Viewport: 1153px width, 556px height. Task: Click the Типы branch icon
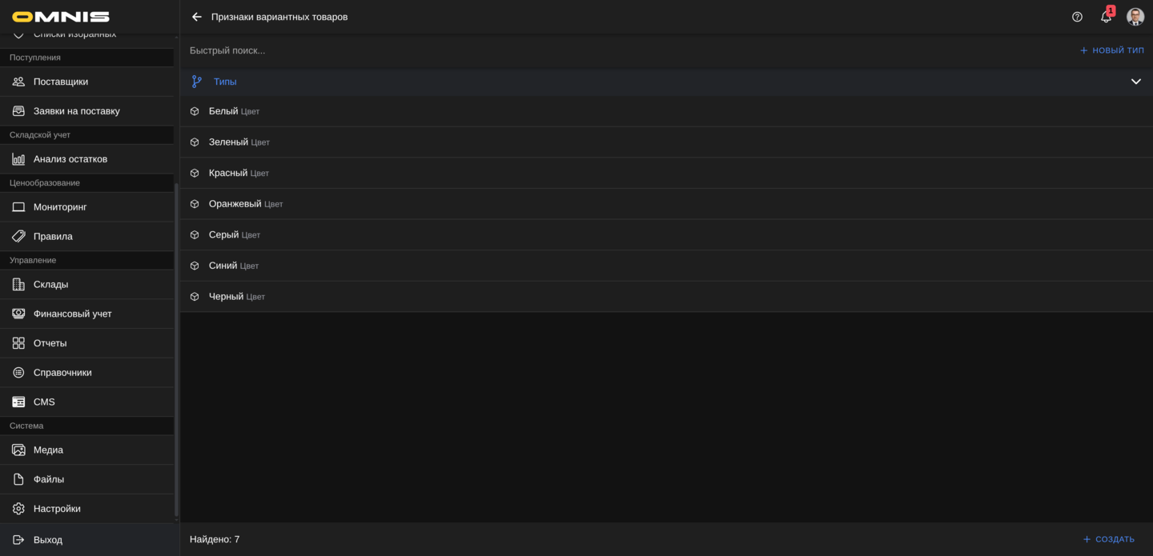coord(197,82)
